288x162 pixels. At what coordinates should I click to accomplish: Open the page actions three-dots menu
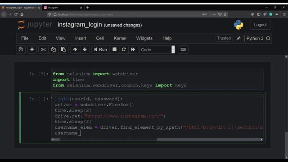click(x=215, y=14)
